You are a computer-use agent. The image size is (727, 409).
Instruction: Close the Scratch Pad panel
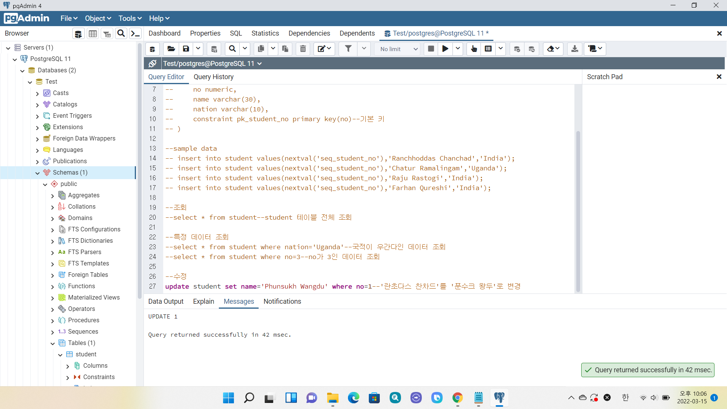(719, 77)
